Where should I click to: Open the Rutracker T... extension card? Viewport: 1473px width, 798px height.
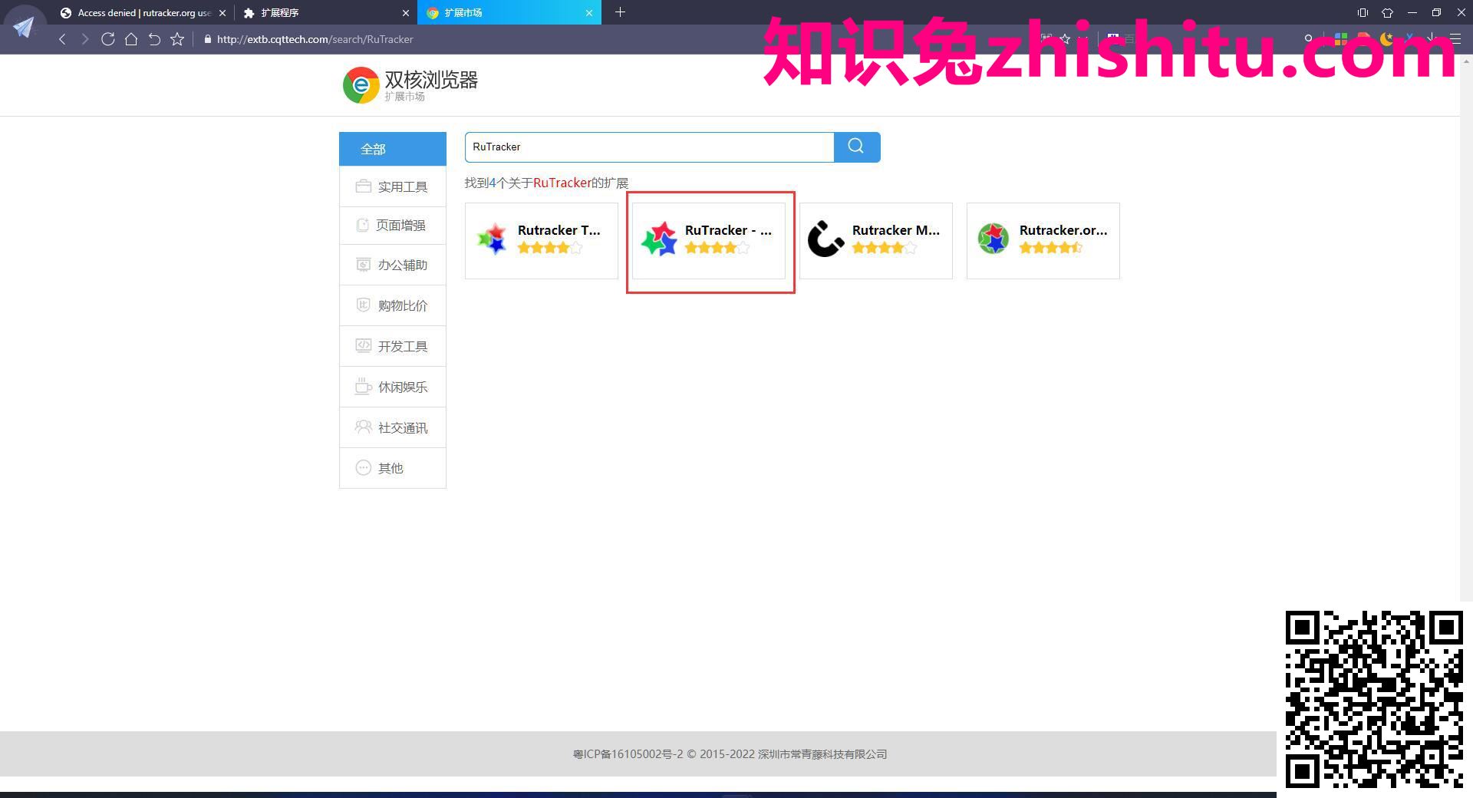[x=542, y=241]
